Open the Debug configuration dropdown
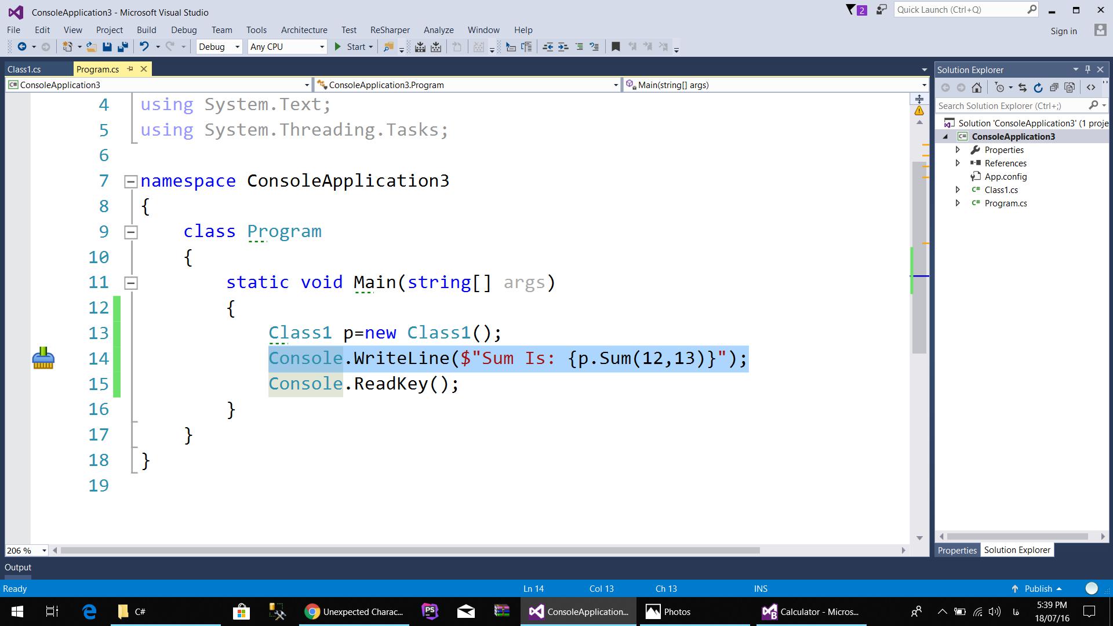This screenshot has width=1113, height=626. tap(219, 47)
